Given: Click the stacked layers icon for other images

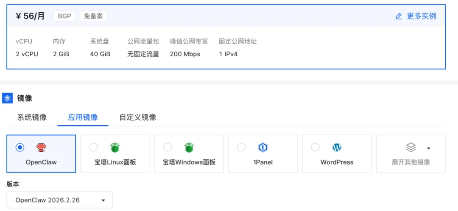Looking at the screenshot, I should (411, 148).
